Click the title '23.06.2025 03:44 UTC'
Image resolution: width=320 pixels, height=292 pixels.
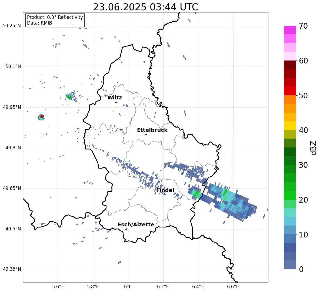145,7
